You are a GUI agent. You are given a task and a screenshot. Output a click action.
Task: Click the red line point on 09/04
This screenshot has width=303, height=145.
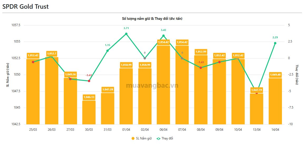219,62
